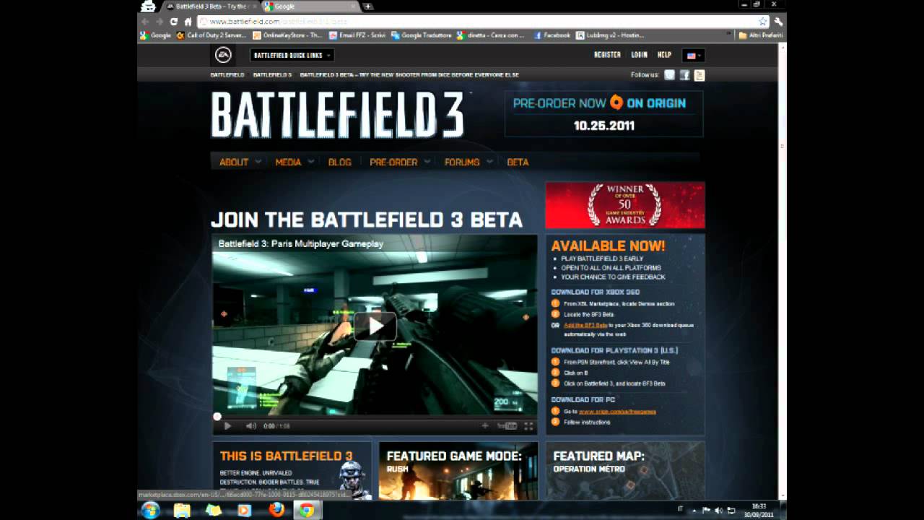This screenshot has width=924, height=520.
Task: Click the REGISTER link
Action: click(607, 55)
